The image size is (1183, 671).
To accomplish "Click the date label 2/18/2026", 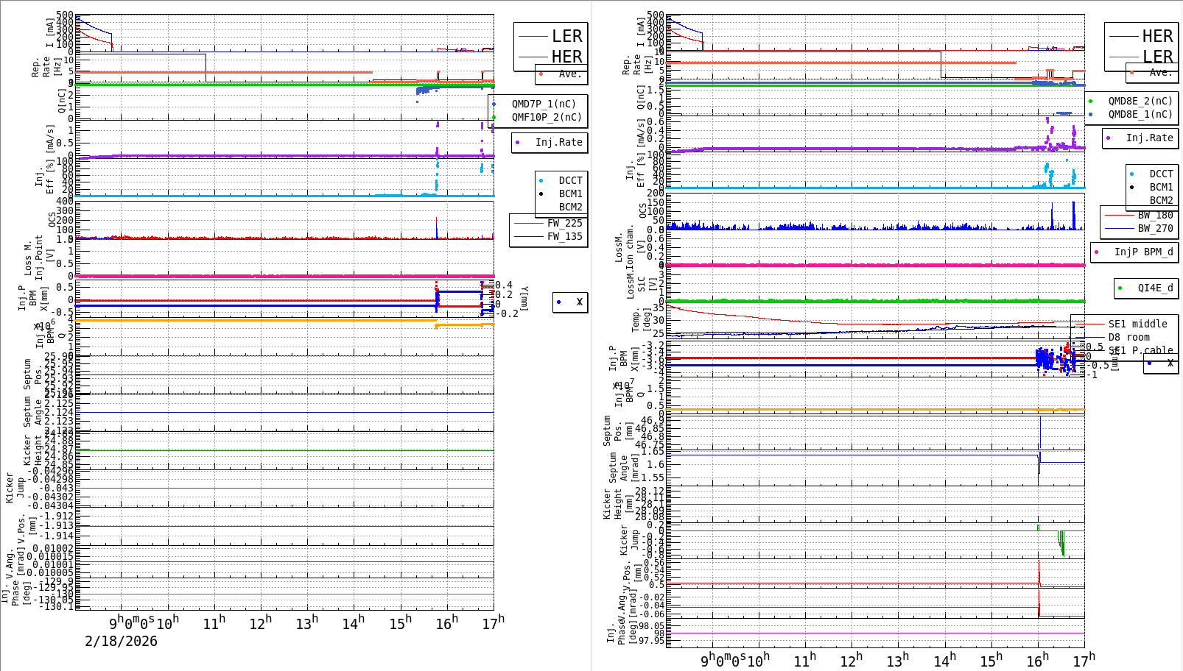I will coord(121,641).
